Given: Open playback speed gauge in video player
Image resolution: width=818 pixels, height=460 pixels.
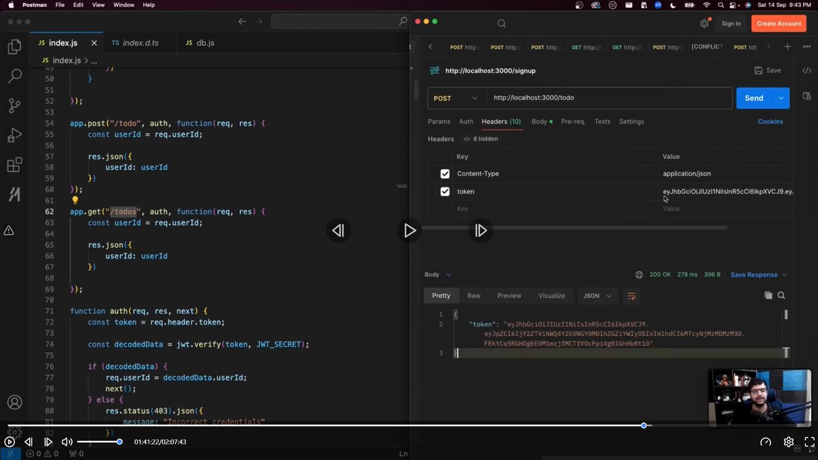Looking at the screenshot, I should 766,442.
